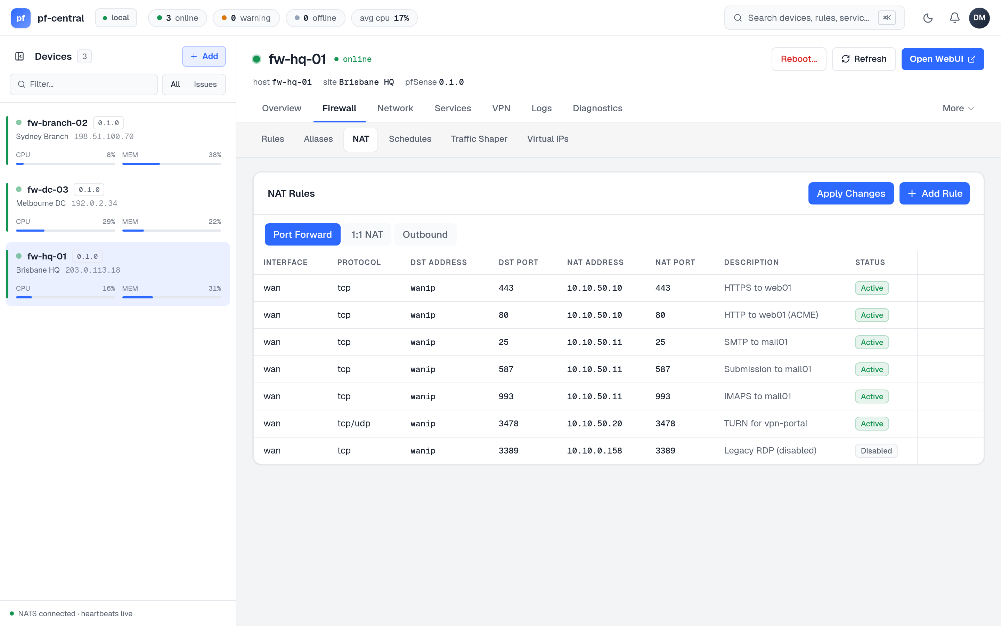Image resolution: width=1001 pixels, height=626 pixels.
Task: Switch to the Diagnostics tab
Action: tap(597, 108)
